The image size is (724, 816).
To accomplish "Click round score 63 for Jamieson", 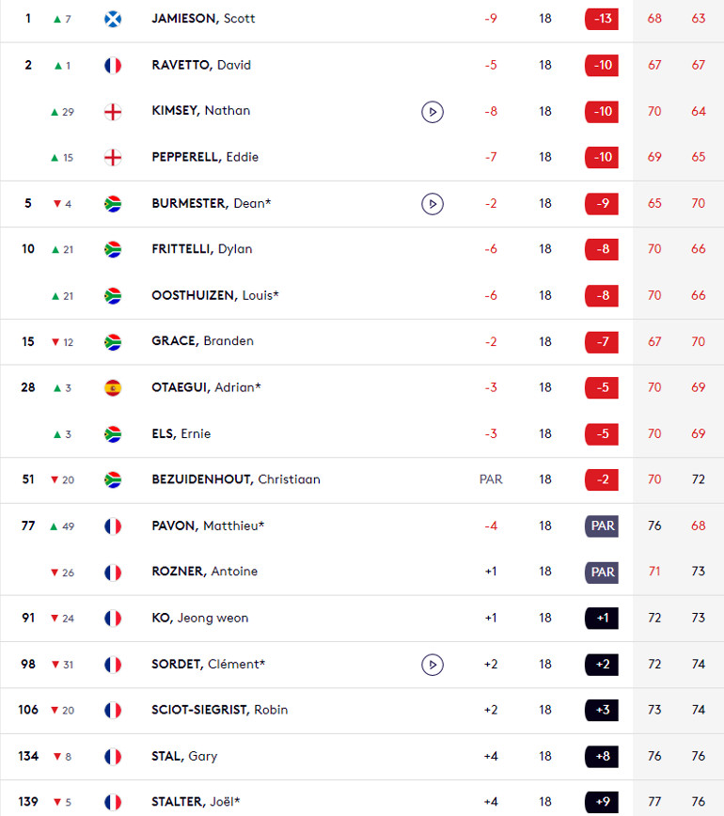I will tap(698, 19).
